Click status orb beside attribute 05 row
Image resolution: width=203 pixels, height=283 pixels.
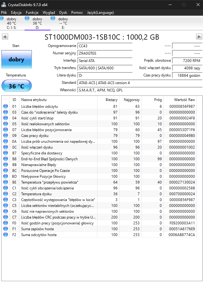click(x=6, y=124)
